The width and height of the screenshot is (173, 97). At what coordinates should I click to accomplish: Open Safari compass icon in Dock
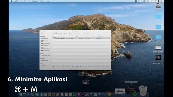pyautogui.click(x=29, y=94)
